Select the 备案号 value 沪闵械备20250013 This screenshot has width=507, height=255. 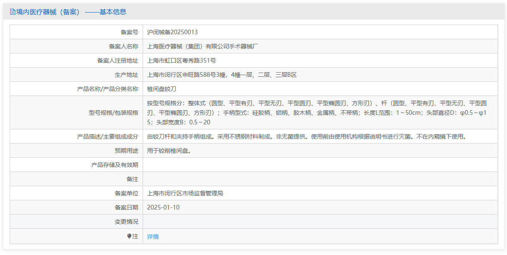172,32
